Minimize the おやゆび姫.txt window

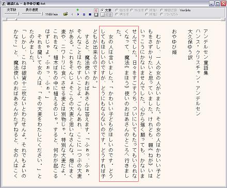pos(212,4)
